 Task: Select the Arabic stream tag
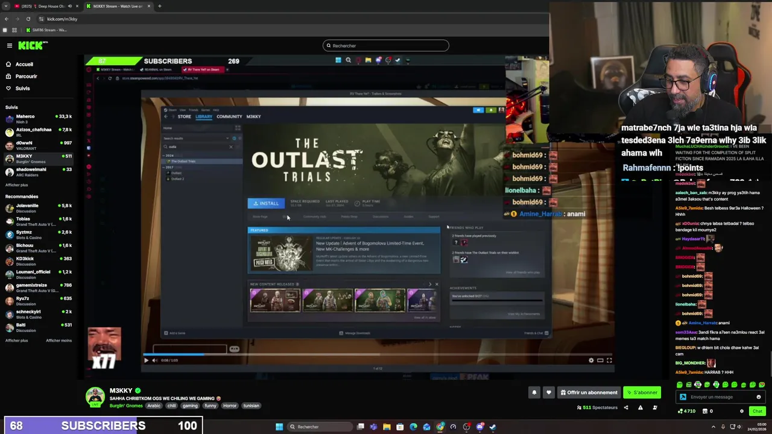tap(154, 406)
